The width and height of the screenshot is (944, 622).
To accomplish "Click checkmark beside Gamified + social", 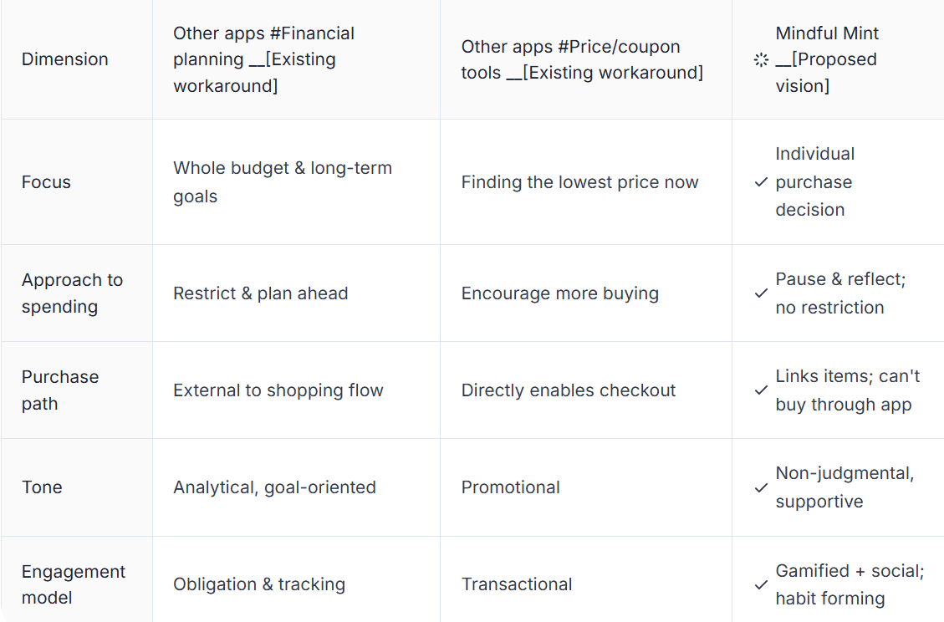I will (x=761, y=584).
